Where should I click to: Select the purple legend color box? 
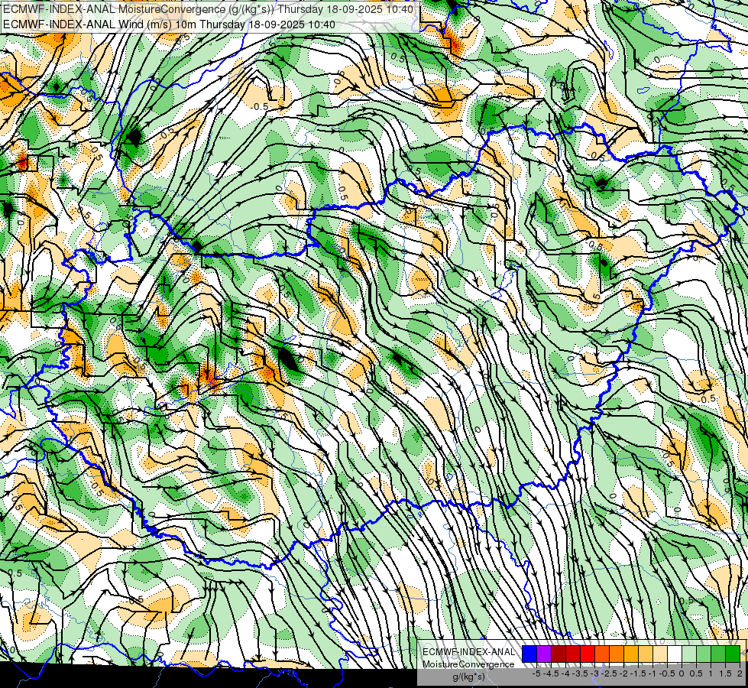point(544,654)
